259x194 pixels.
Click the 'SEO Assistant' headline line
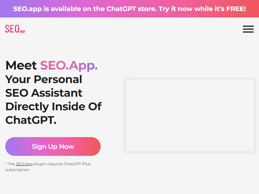[44, 93]
